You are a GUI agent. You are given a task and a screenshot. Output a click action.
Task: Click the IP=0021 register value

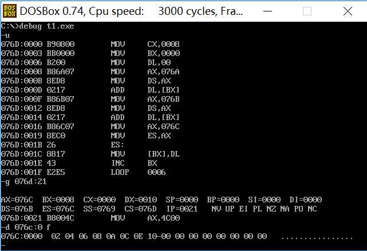182,209
